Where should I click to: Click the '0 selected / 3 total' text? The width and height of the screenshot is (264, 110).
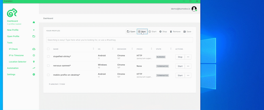click(57, 84)
